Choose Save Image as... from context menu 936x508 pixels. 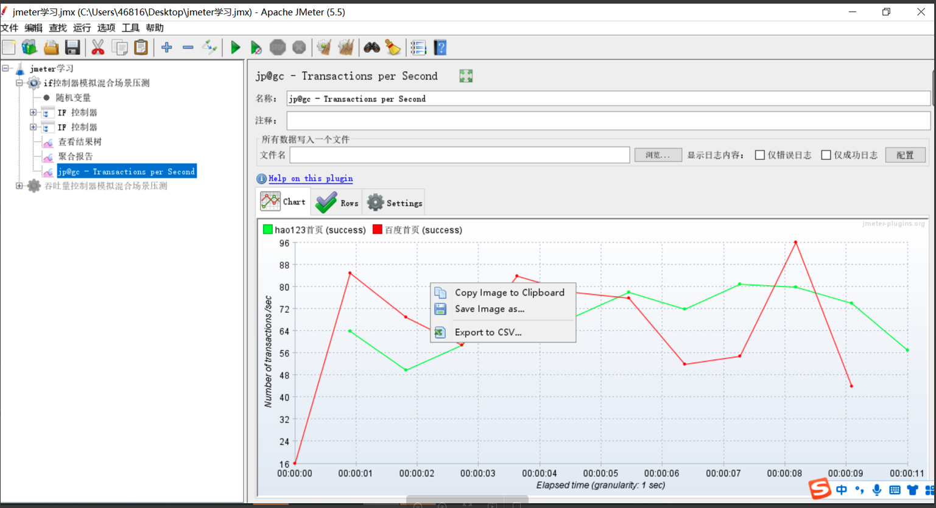pyautogui.click(x=503, y=309)
